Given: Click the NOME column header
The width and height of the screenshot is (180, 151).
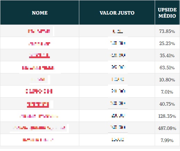Looking at the screenshot, I should click(39, 13).
